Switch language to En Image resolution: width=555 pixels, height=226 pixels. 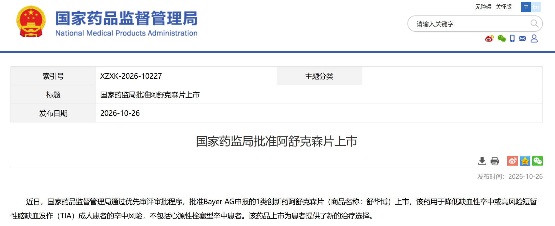point(536,7)
